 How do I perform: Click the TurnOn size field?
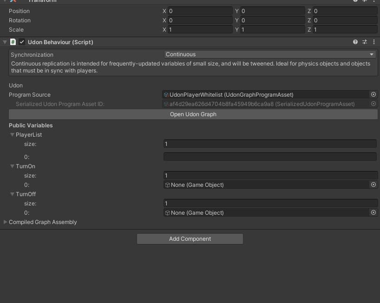[x=271, y=175]
